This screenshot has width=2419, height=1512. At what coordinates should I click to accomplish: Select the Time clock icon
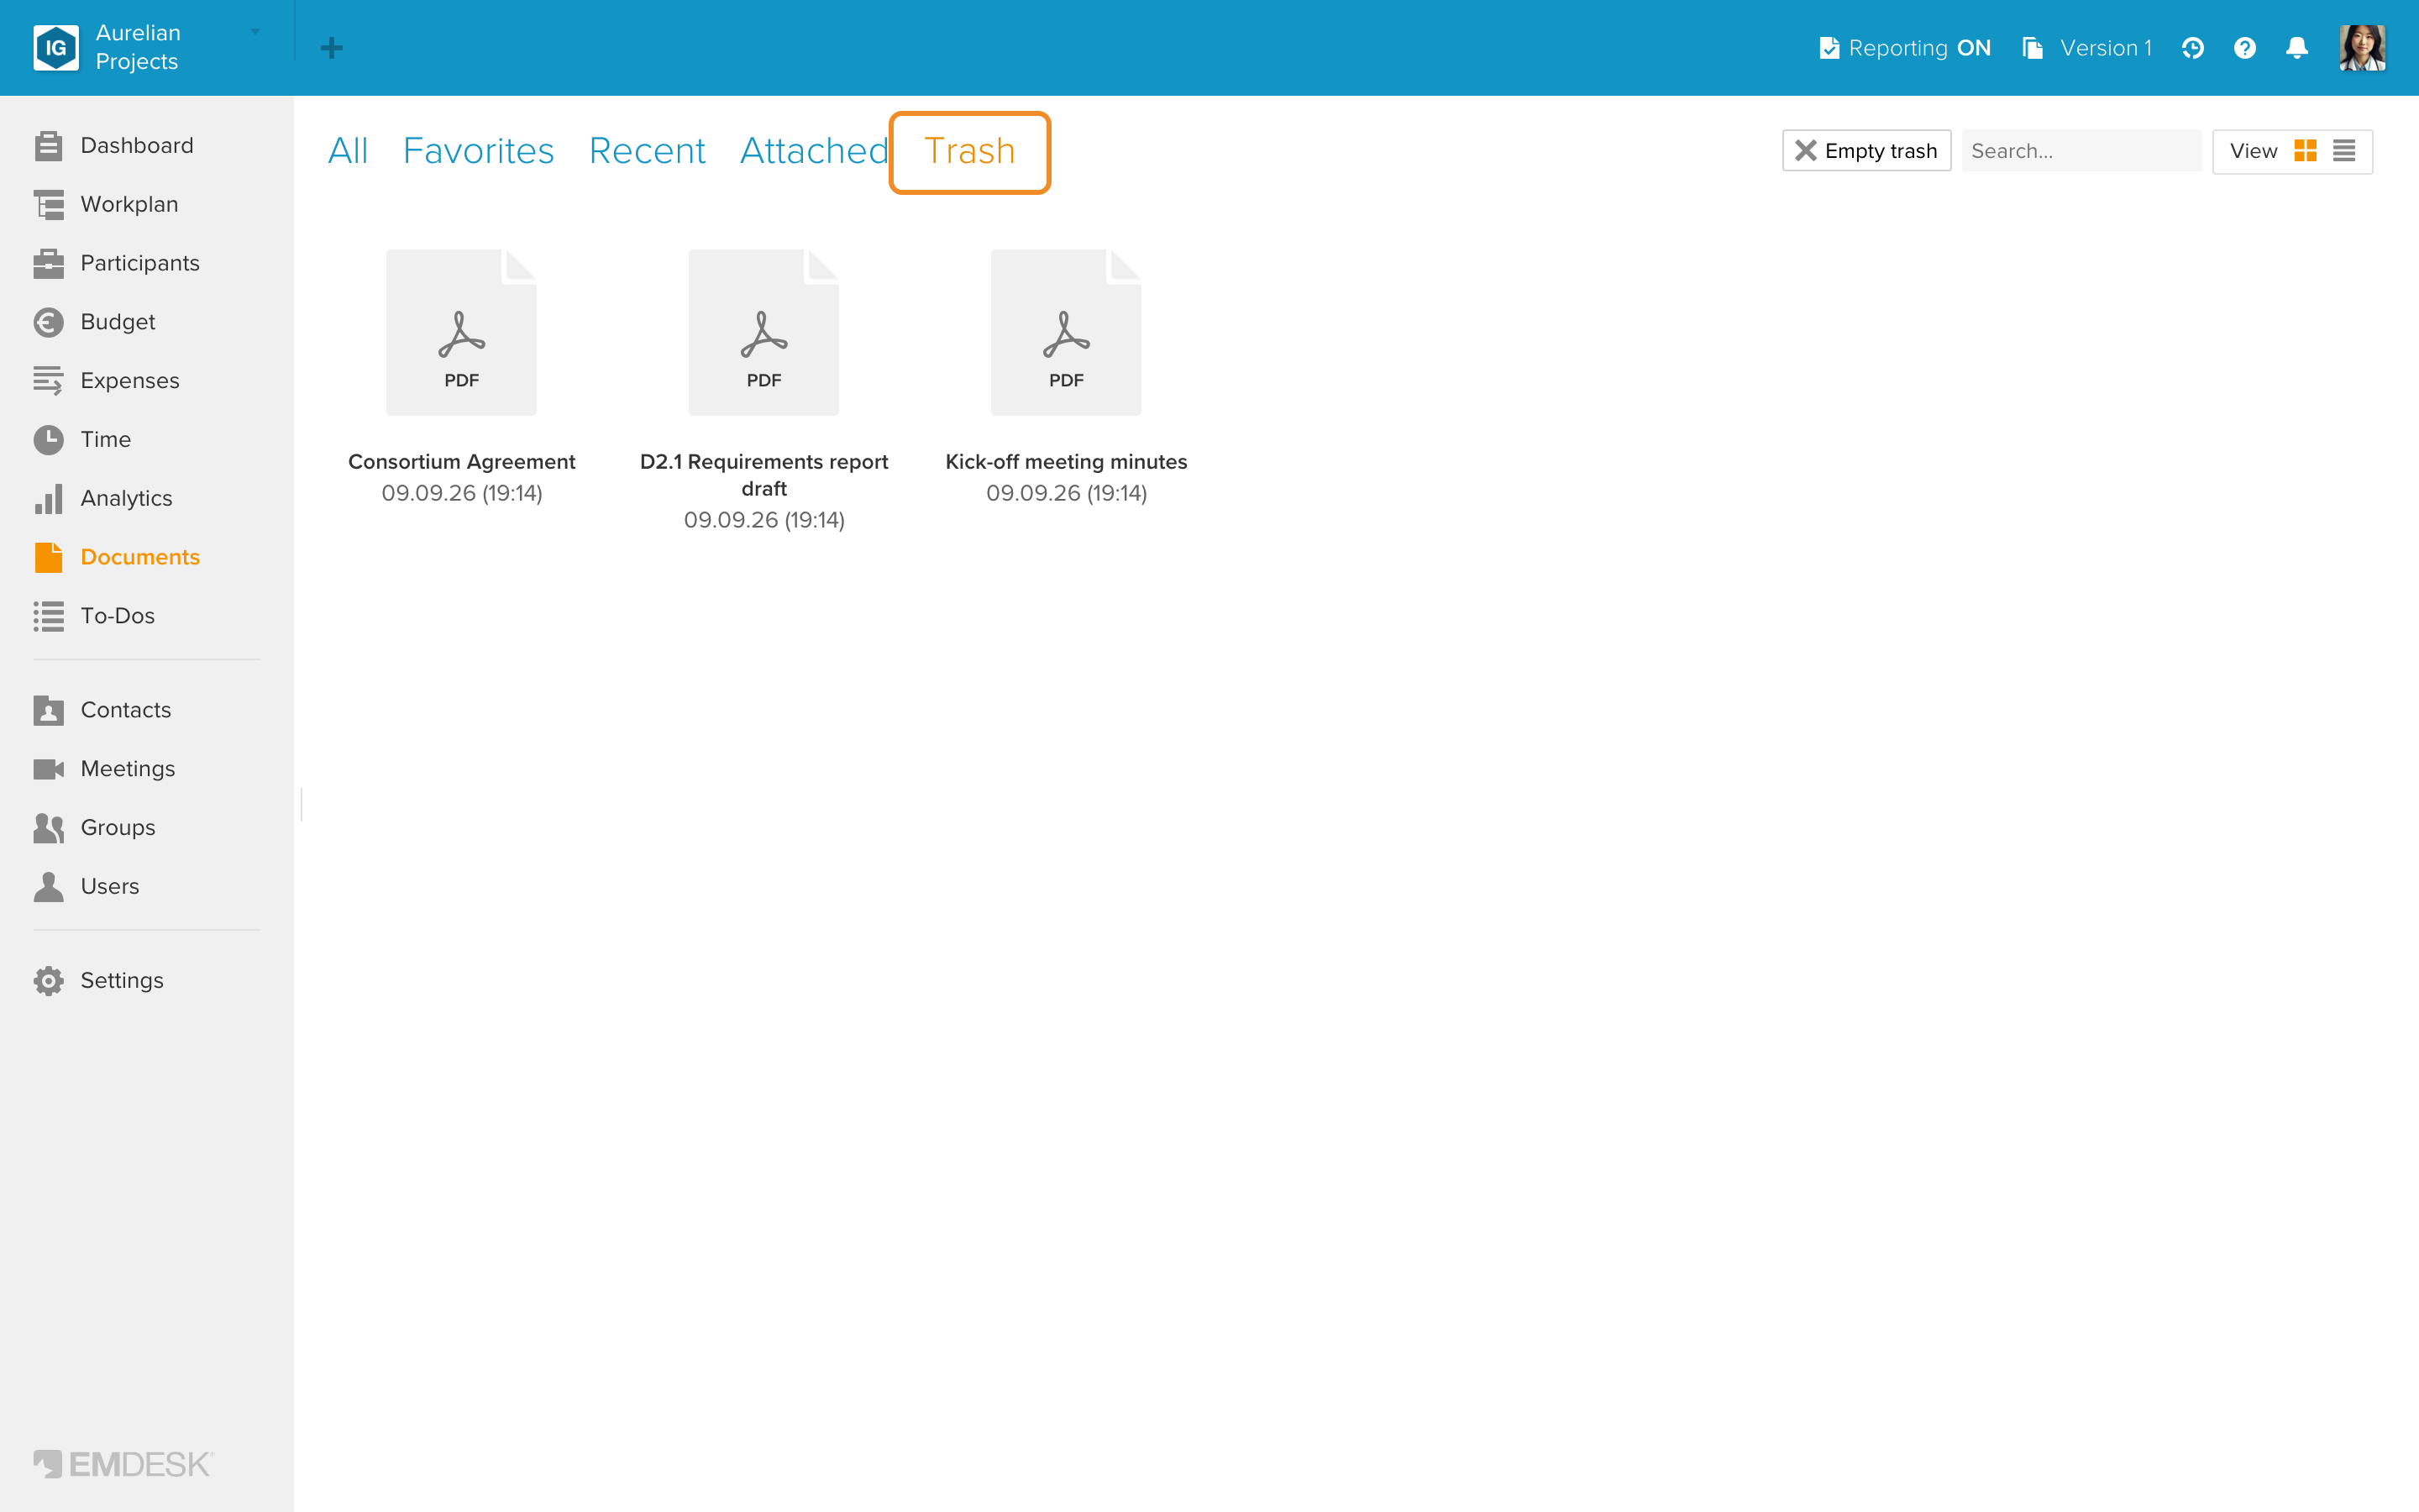[x=48, y=440]
